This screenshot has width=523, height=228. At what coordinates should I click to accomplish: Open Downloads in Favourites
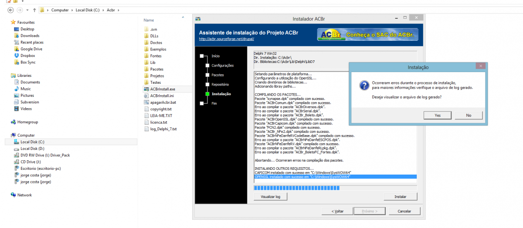pos(30,36)
